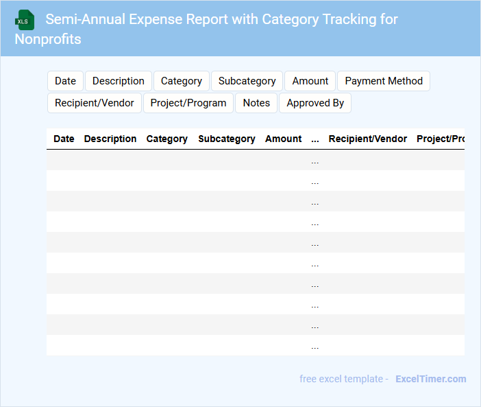Select the Date tag button
The height and width of the screenshot is (407, 481).
click(x=65, y=81)
